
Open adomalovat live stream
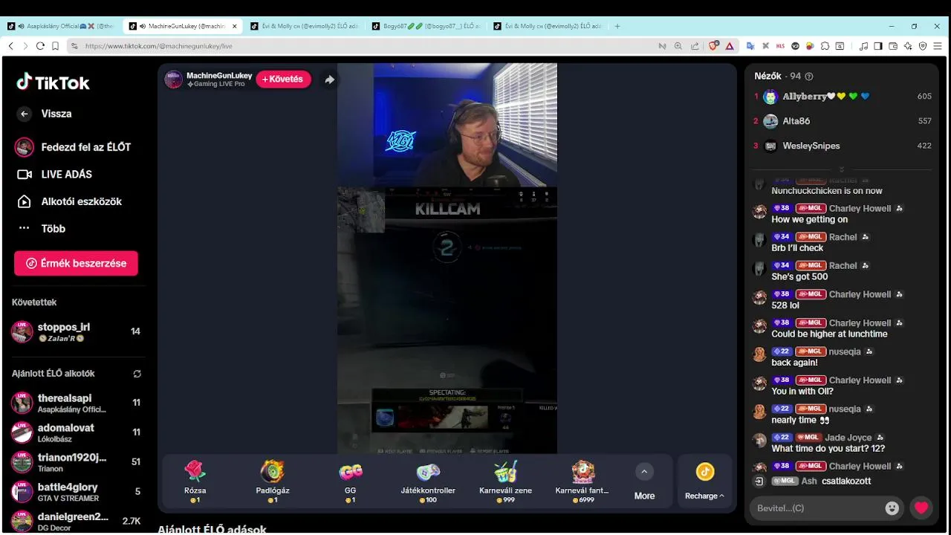[76, 432]
